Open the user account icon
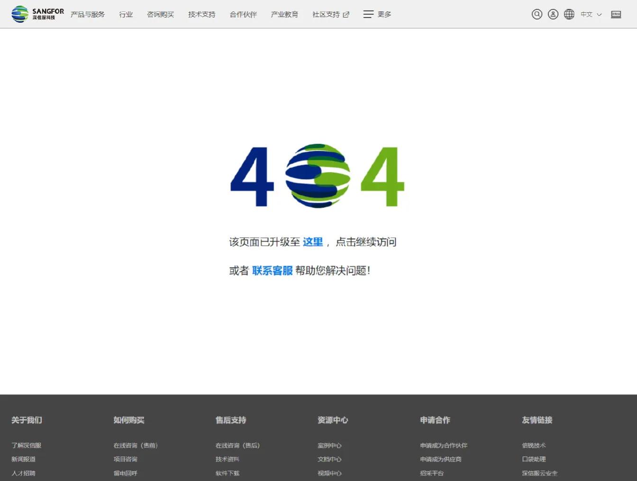This screenshot has height=481, width=637. coord(553,14)
